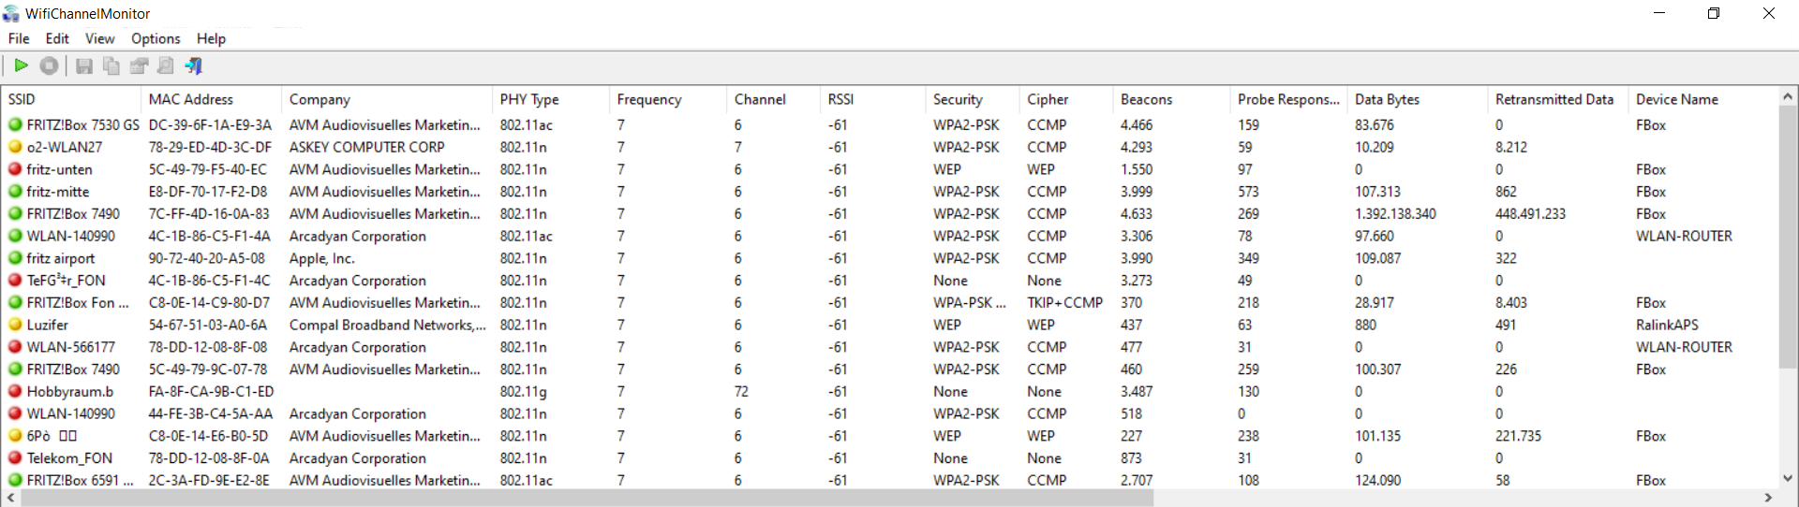Click MAC address 78-29-ED-4D-3C-DF

click(210, 147)
